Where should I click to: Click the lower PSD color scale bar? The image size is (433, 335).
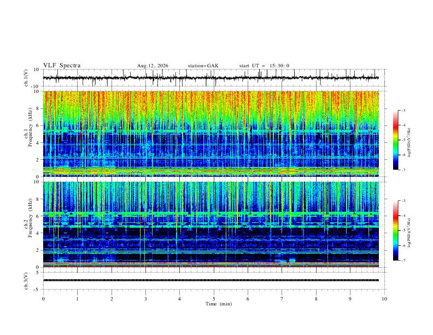pyautogui.click(x=395, y=230)
